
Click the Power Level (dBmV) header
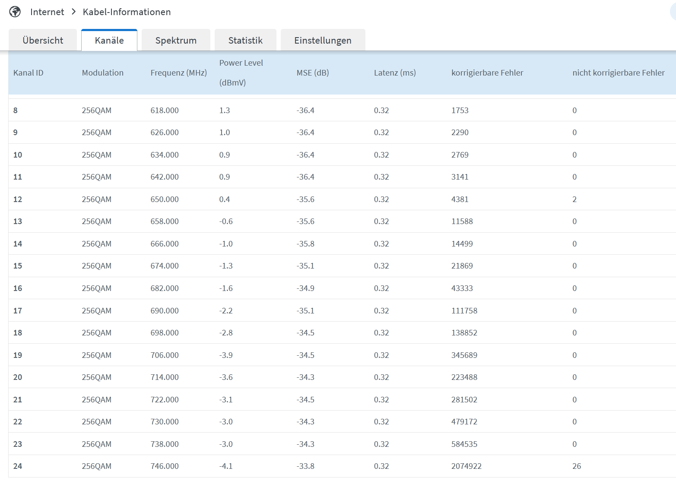point(241,73)
